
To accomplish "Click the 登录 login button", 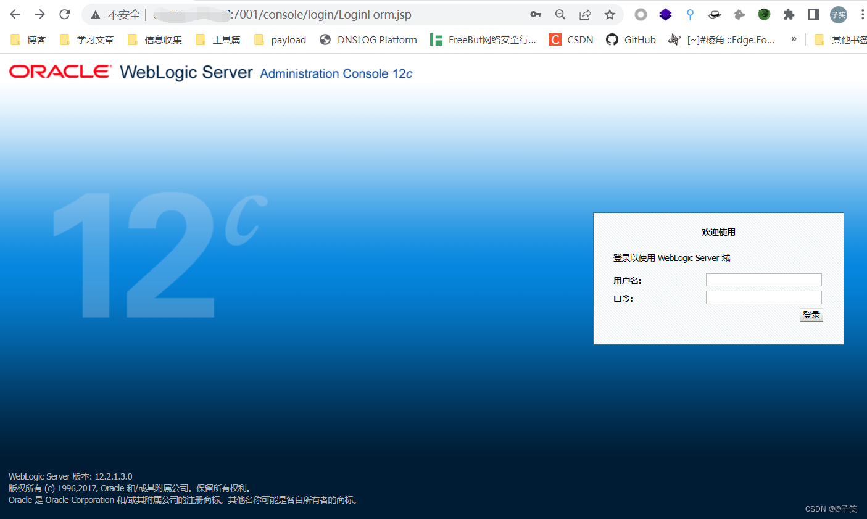I will click(811, 314).
